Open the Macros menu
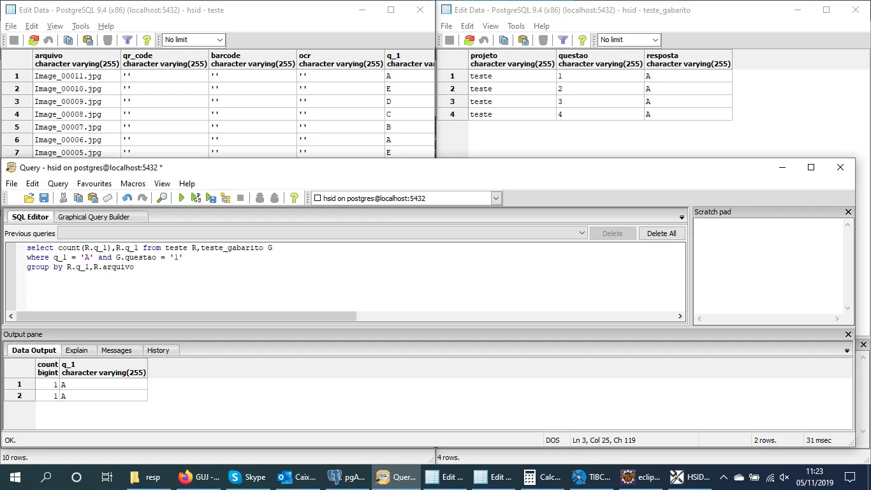Image resolution: width=871 pixels, height=490 pixels. pyautogui.click(x=133, y=184)
